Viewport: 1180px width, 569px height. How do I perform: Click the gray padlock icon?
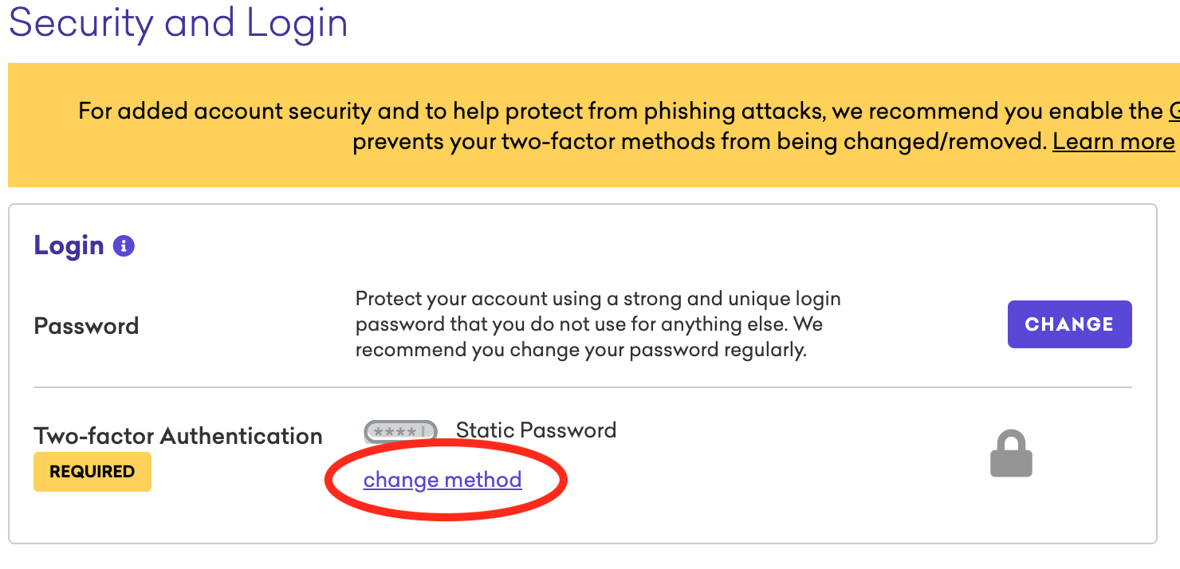1011,453
